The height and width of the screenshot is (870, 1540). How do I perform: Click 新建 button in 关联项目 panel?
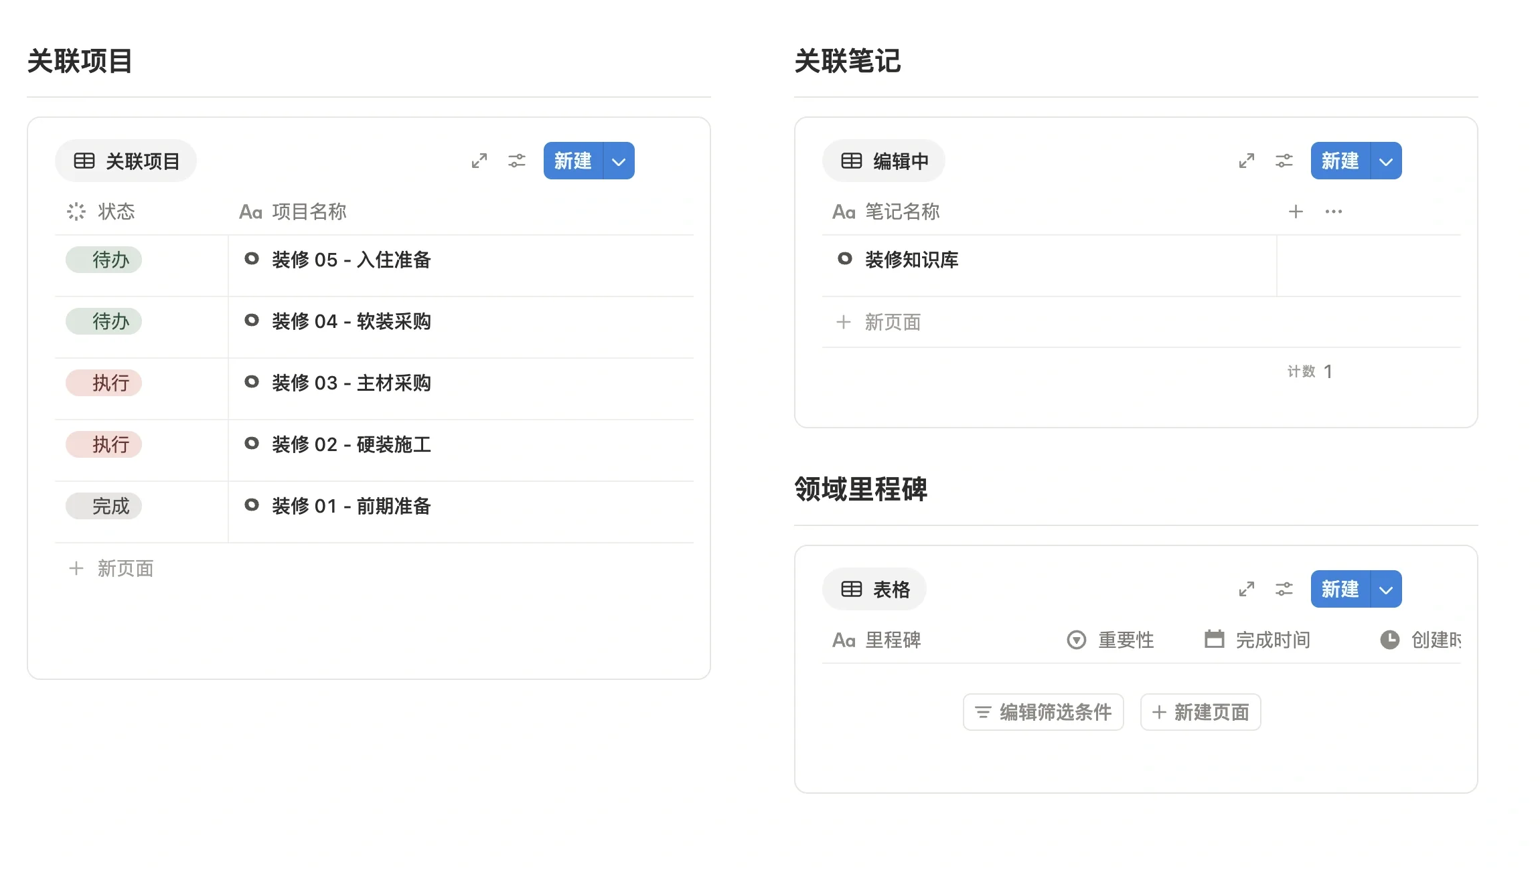pos(573,161)
